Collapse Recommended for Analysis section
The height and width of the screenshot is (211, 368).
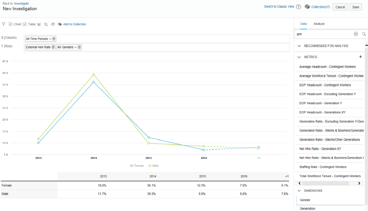299,46
